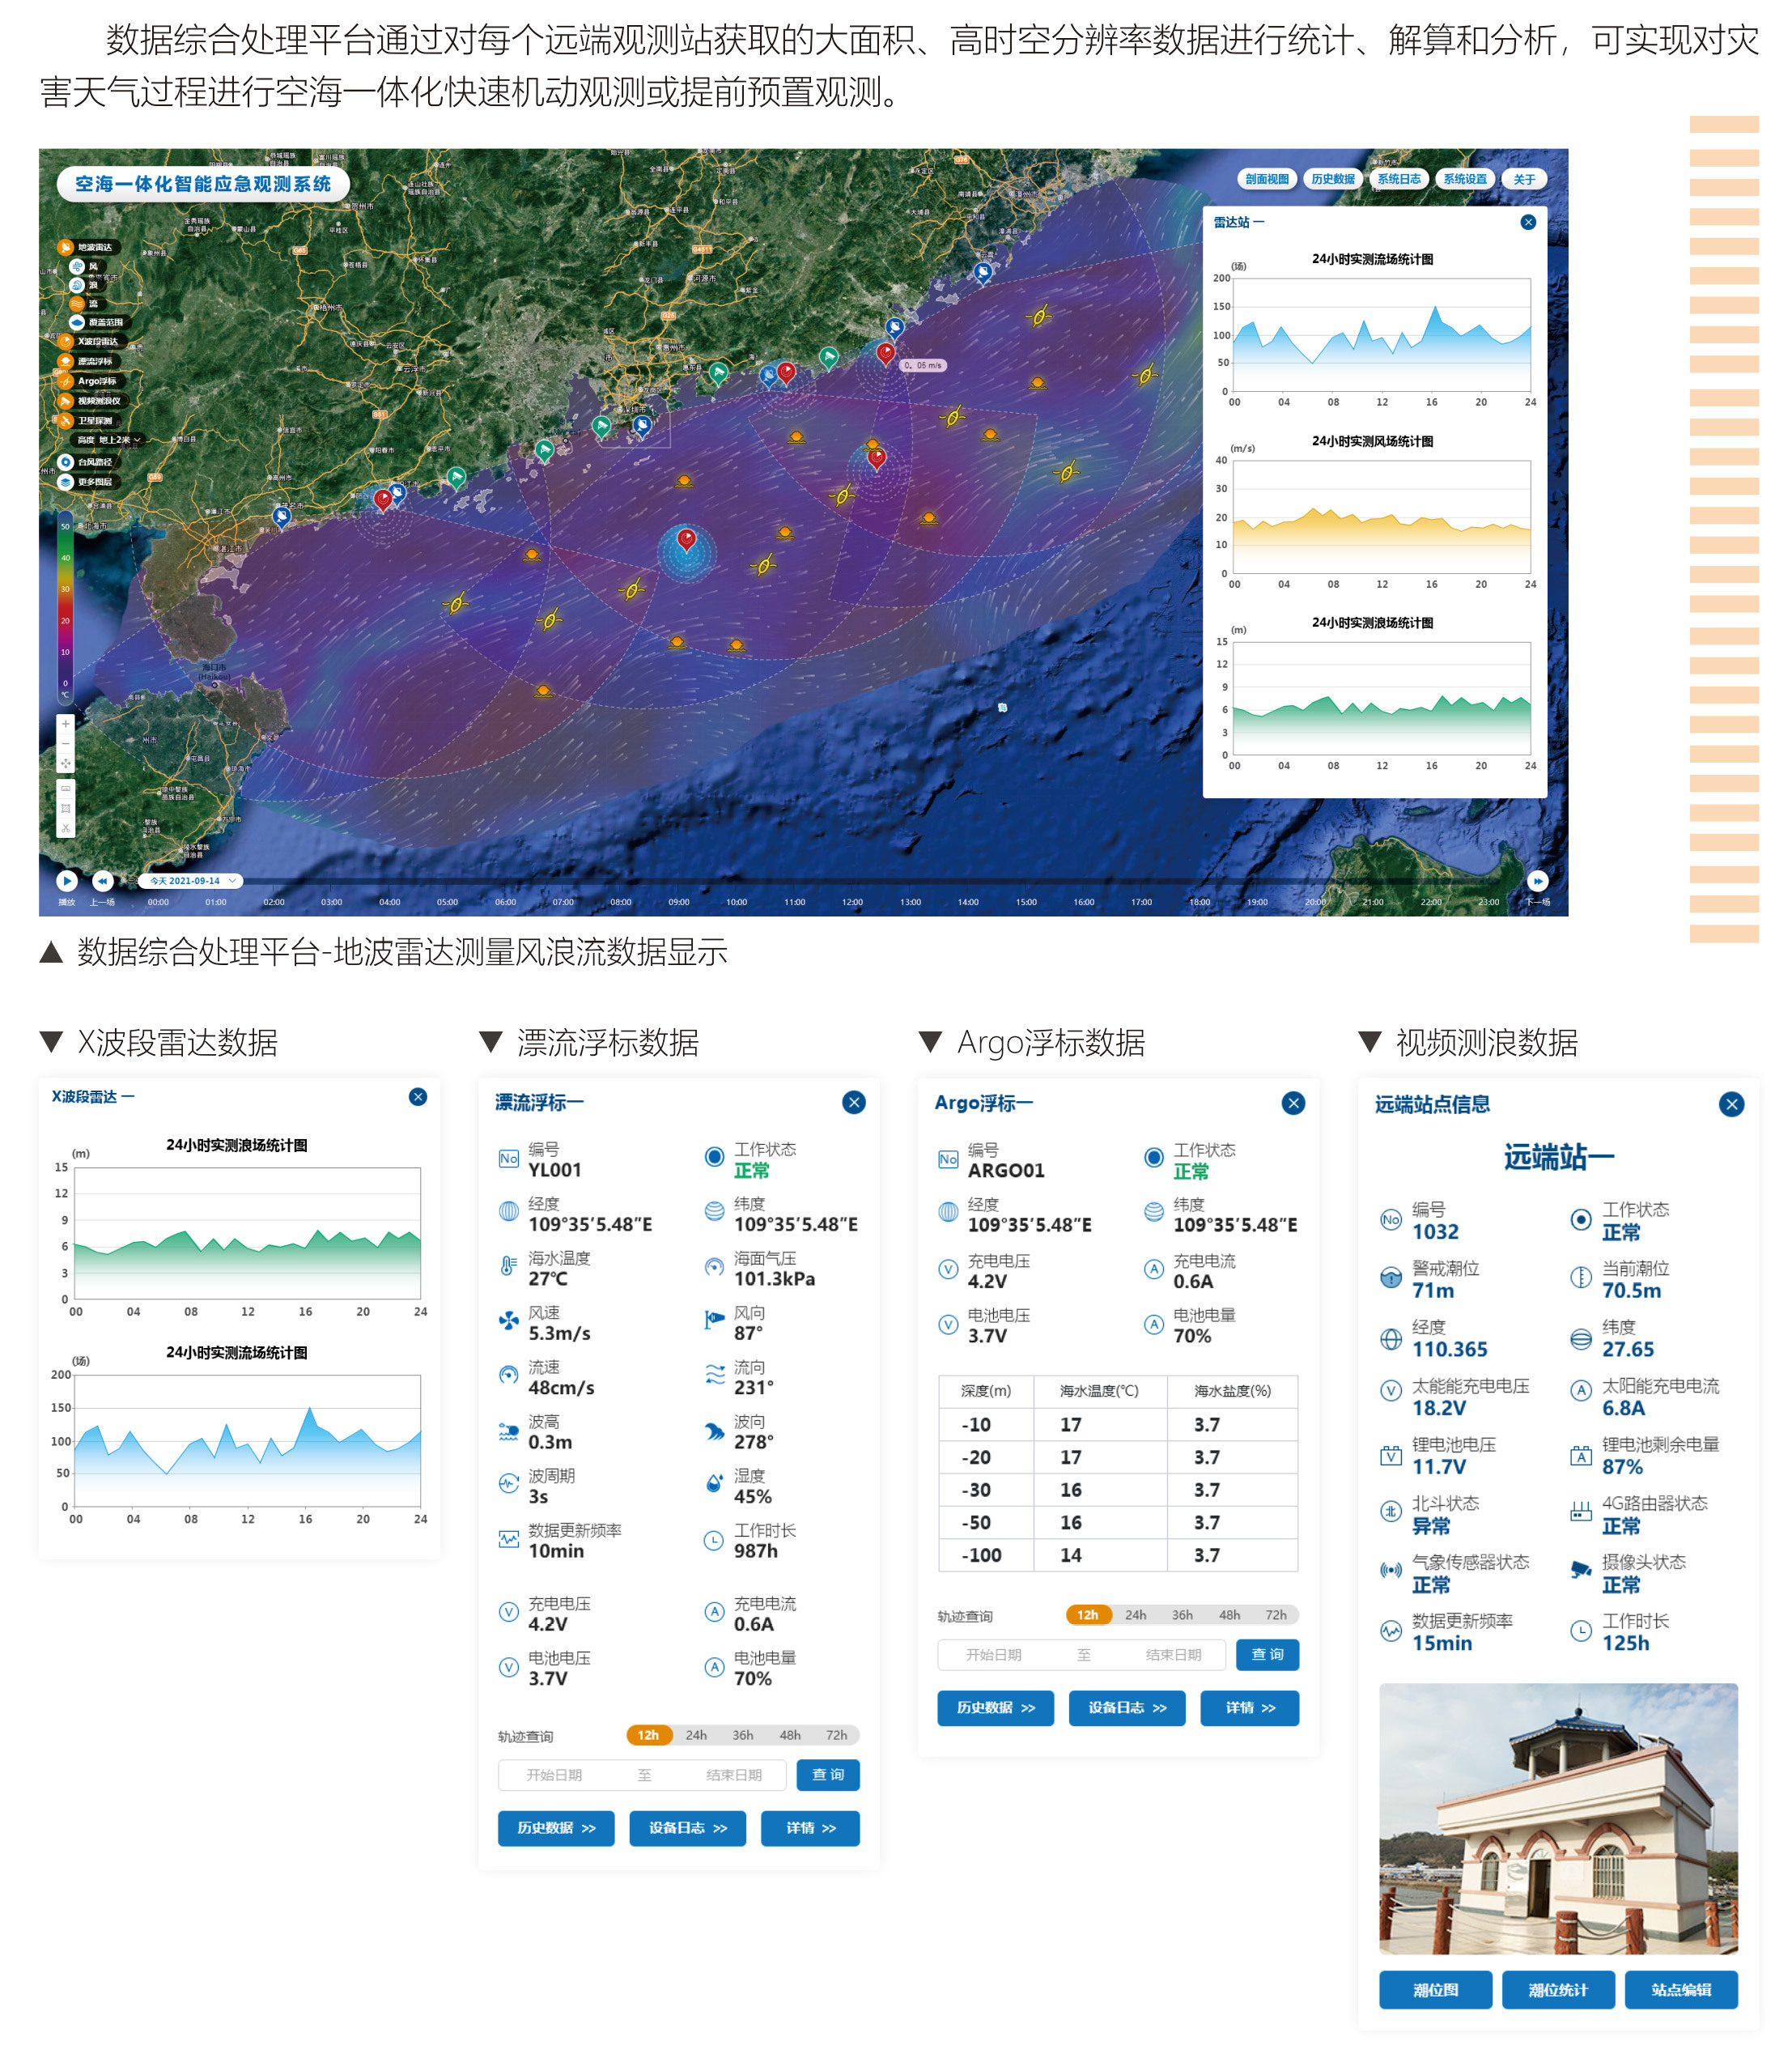The height and width of the screenshot is (2054, 1792).
Task: Open the 今天 2021-09-14 date dropdown
Action: click(191, 881)
